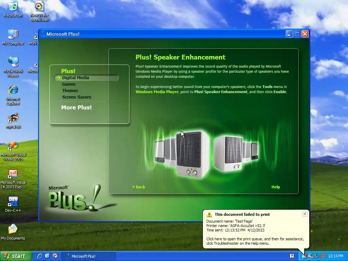The width and height of the screenshot is (348, 261).
Task: Click the printer error tray icon
Action: pos(304,256)
